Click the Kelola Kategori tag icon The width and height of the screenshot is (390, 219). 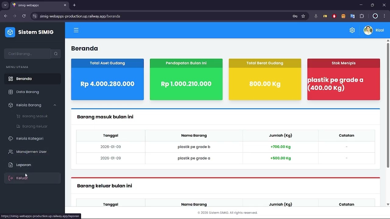tap(11, 138)
